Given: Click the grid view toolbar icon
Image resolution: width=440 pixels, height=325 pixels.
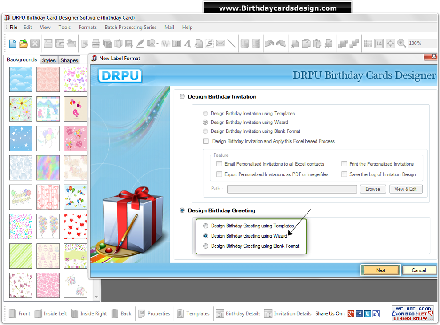Looking at the screenshot, I should pyautogui.click(x=368, y=44).
